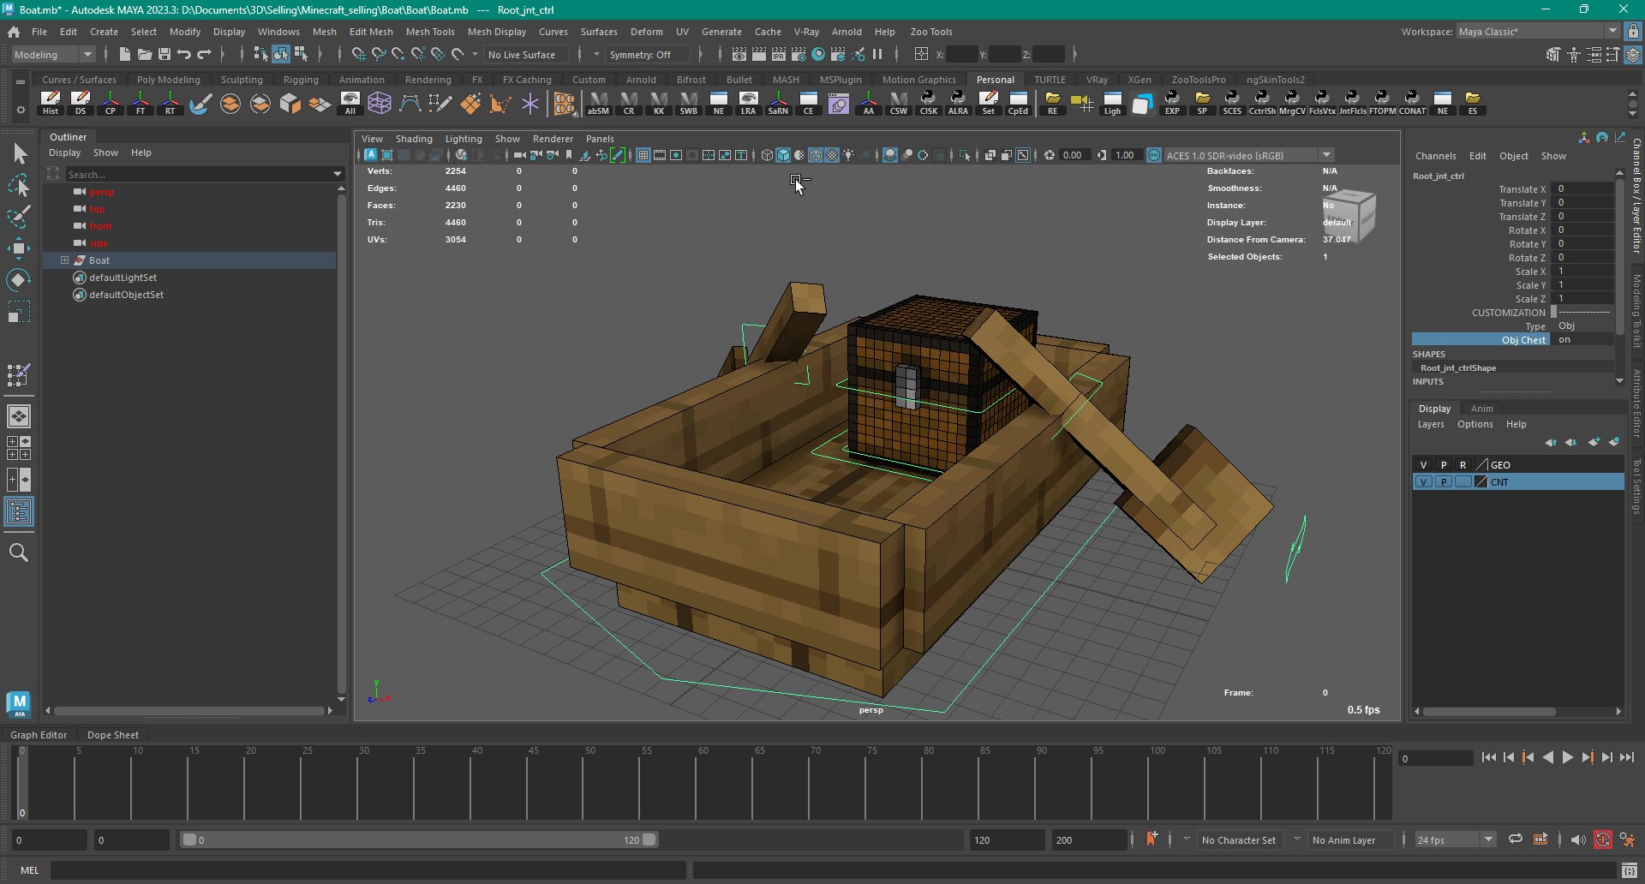Click the FT freeze transform shelf icon
Screen dimensions: 1645x884
(141, 103)
